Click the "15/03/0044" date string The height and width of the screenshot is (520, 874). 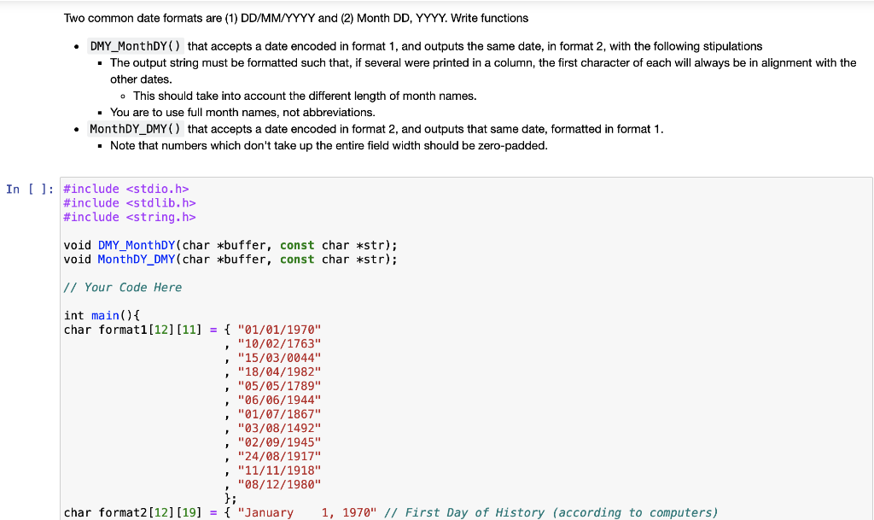click(279, 358)
